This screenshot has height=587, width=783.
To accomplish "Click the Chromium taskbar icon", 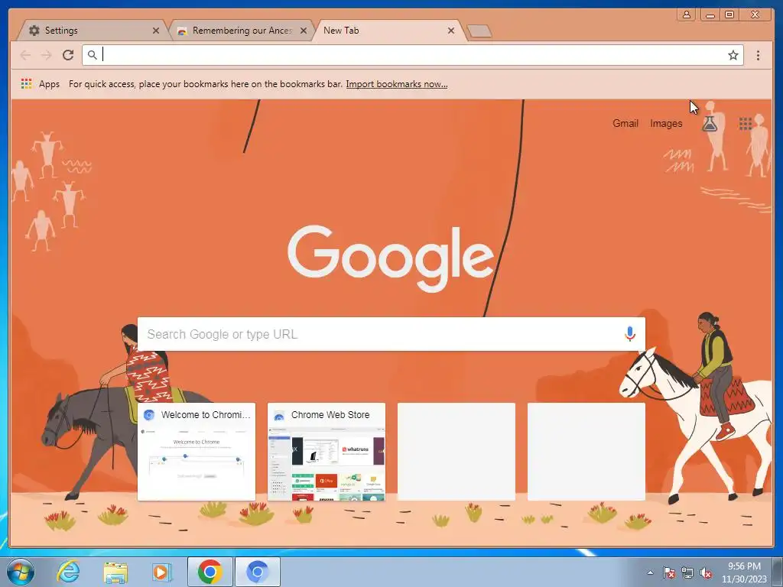I will click(257, 572).
